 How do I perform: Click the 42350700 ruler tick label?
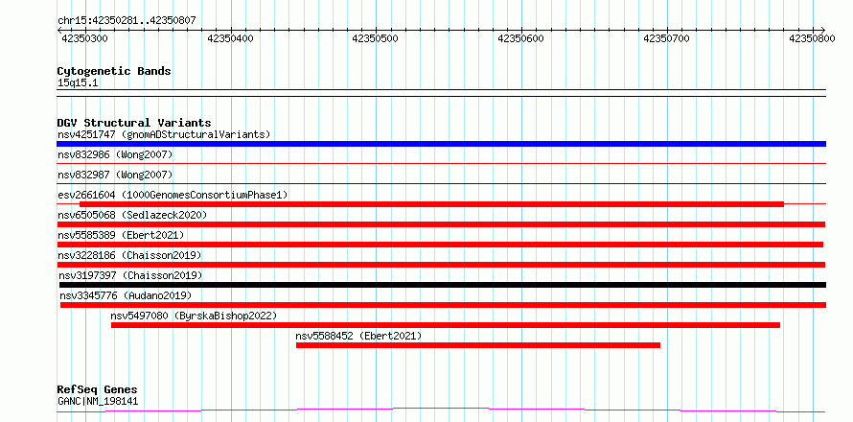point(666,38)
